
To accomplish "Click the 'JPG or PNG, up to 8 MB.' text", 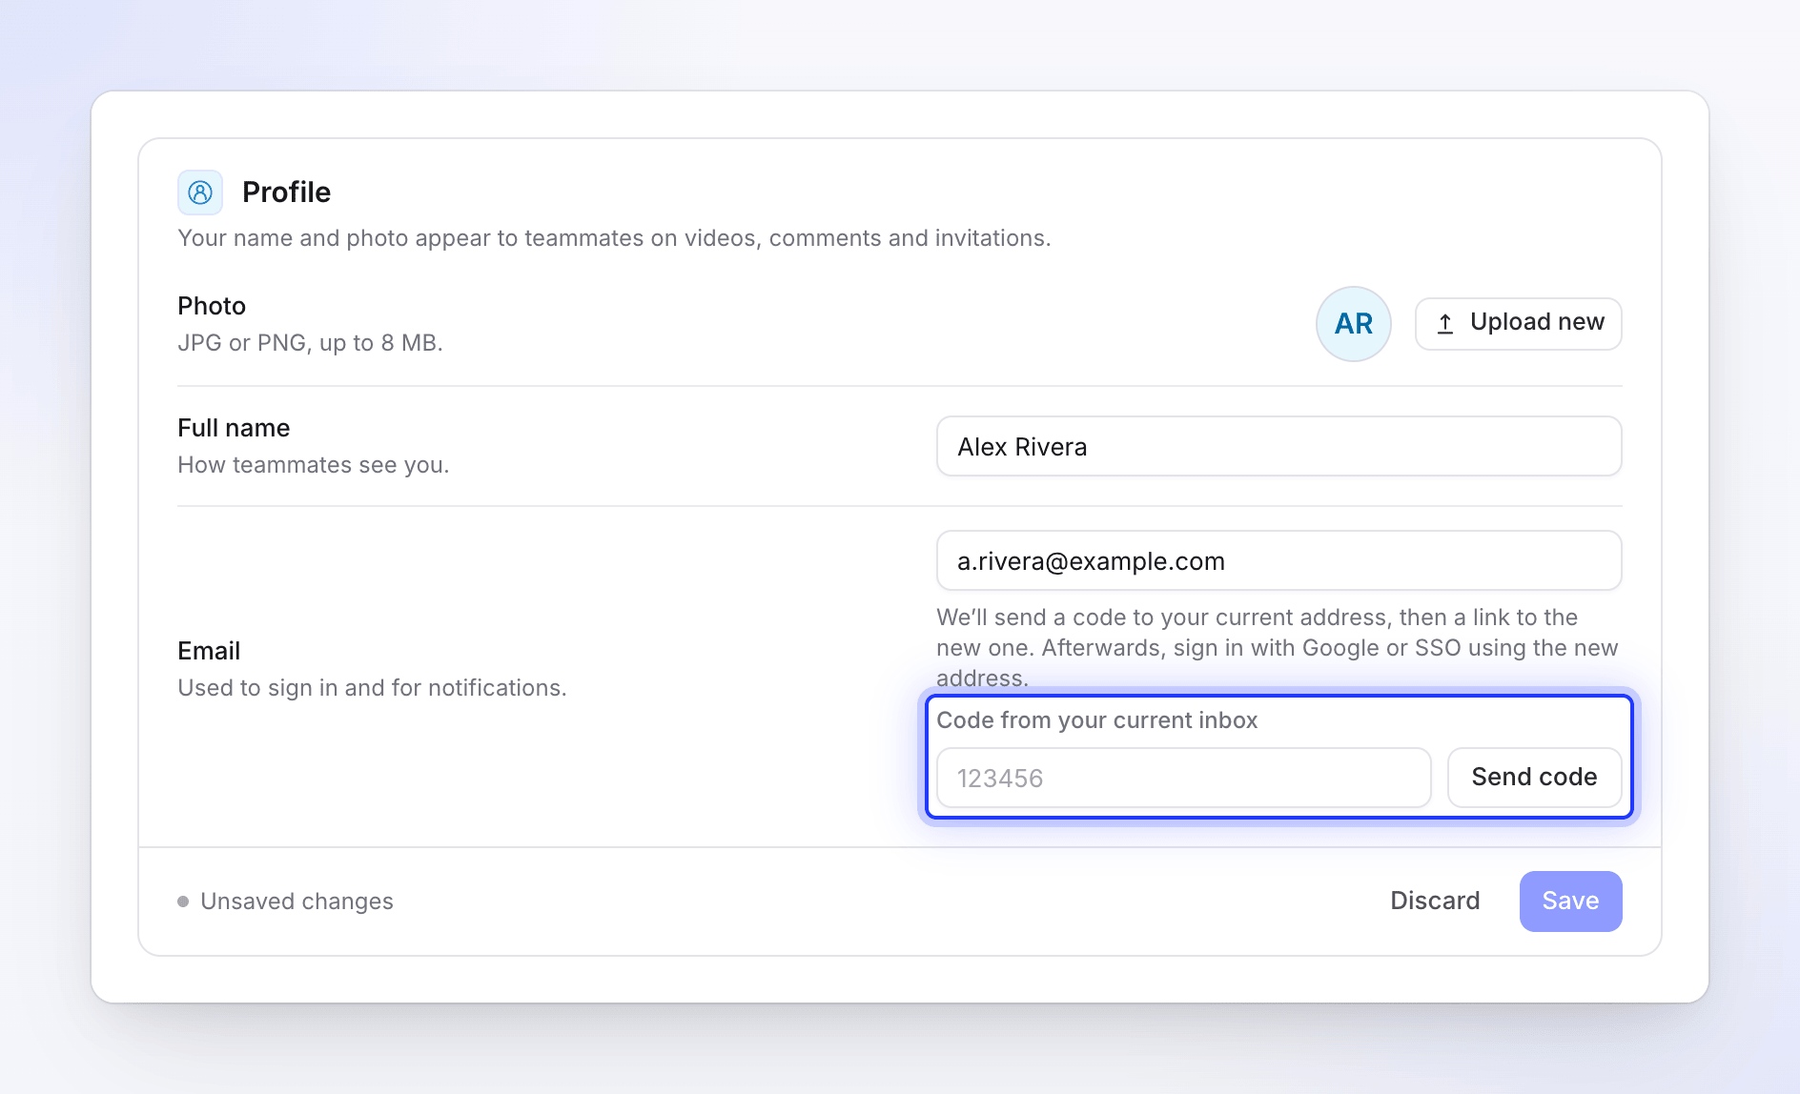I will (x=310, y=343).
